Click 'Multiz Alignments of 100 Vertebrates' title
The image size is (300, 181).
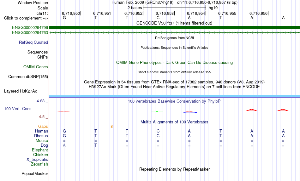174,122
